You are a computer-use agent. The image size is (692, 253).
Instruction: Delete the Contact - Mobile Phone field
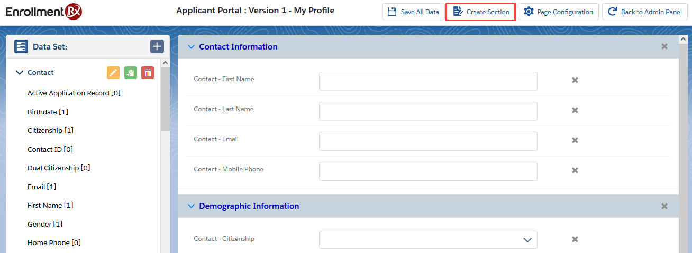tap(575, 170)
